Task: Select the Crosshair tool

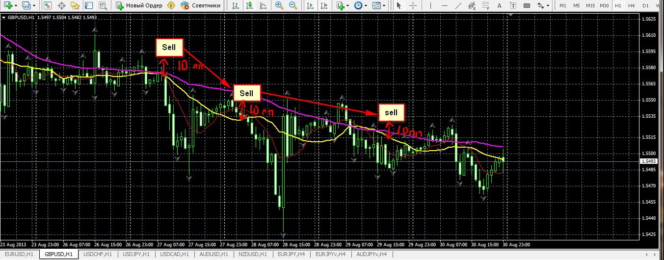Action: (x=413, y=6)
